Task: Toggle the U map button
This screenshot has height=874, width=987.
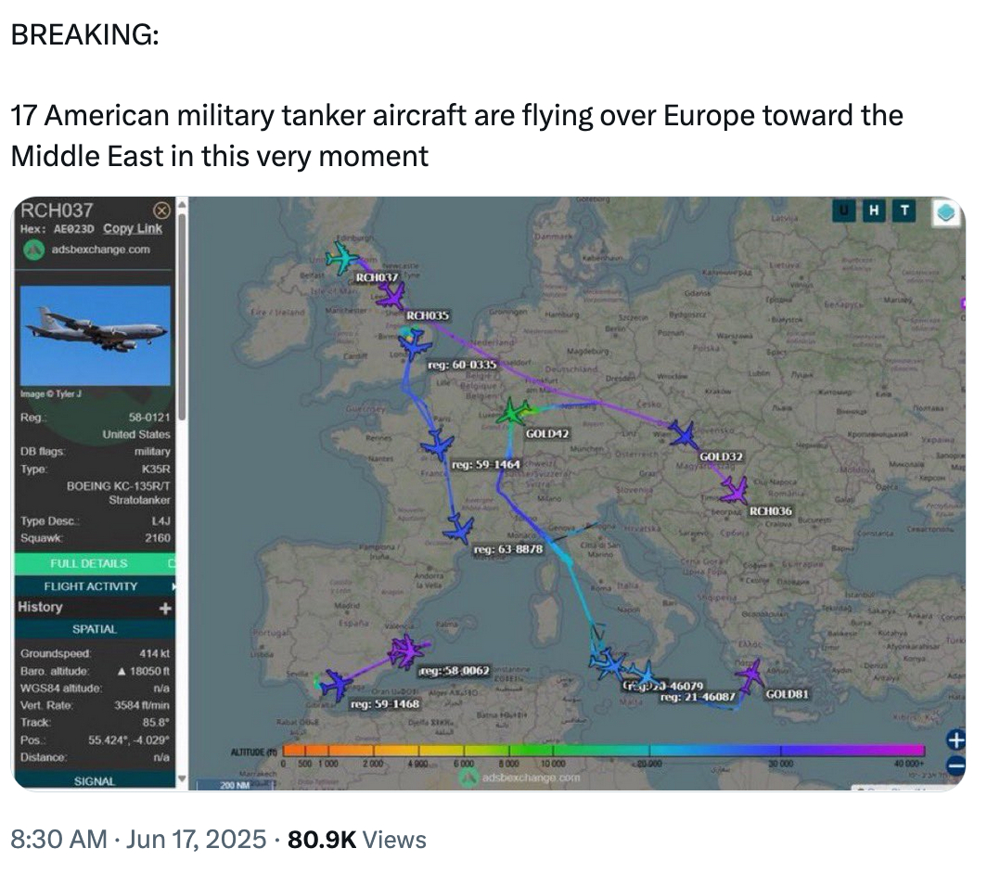Action: pos(844,212)
